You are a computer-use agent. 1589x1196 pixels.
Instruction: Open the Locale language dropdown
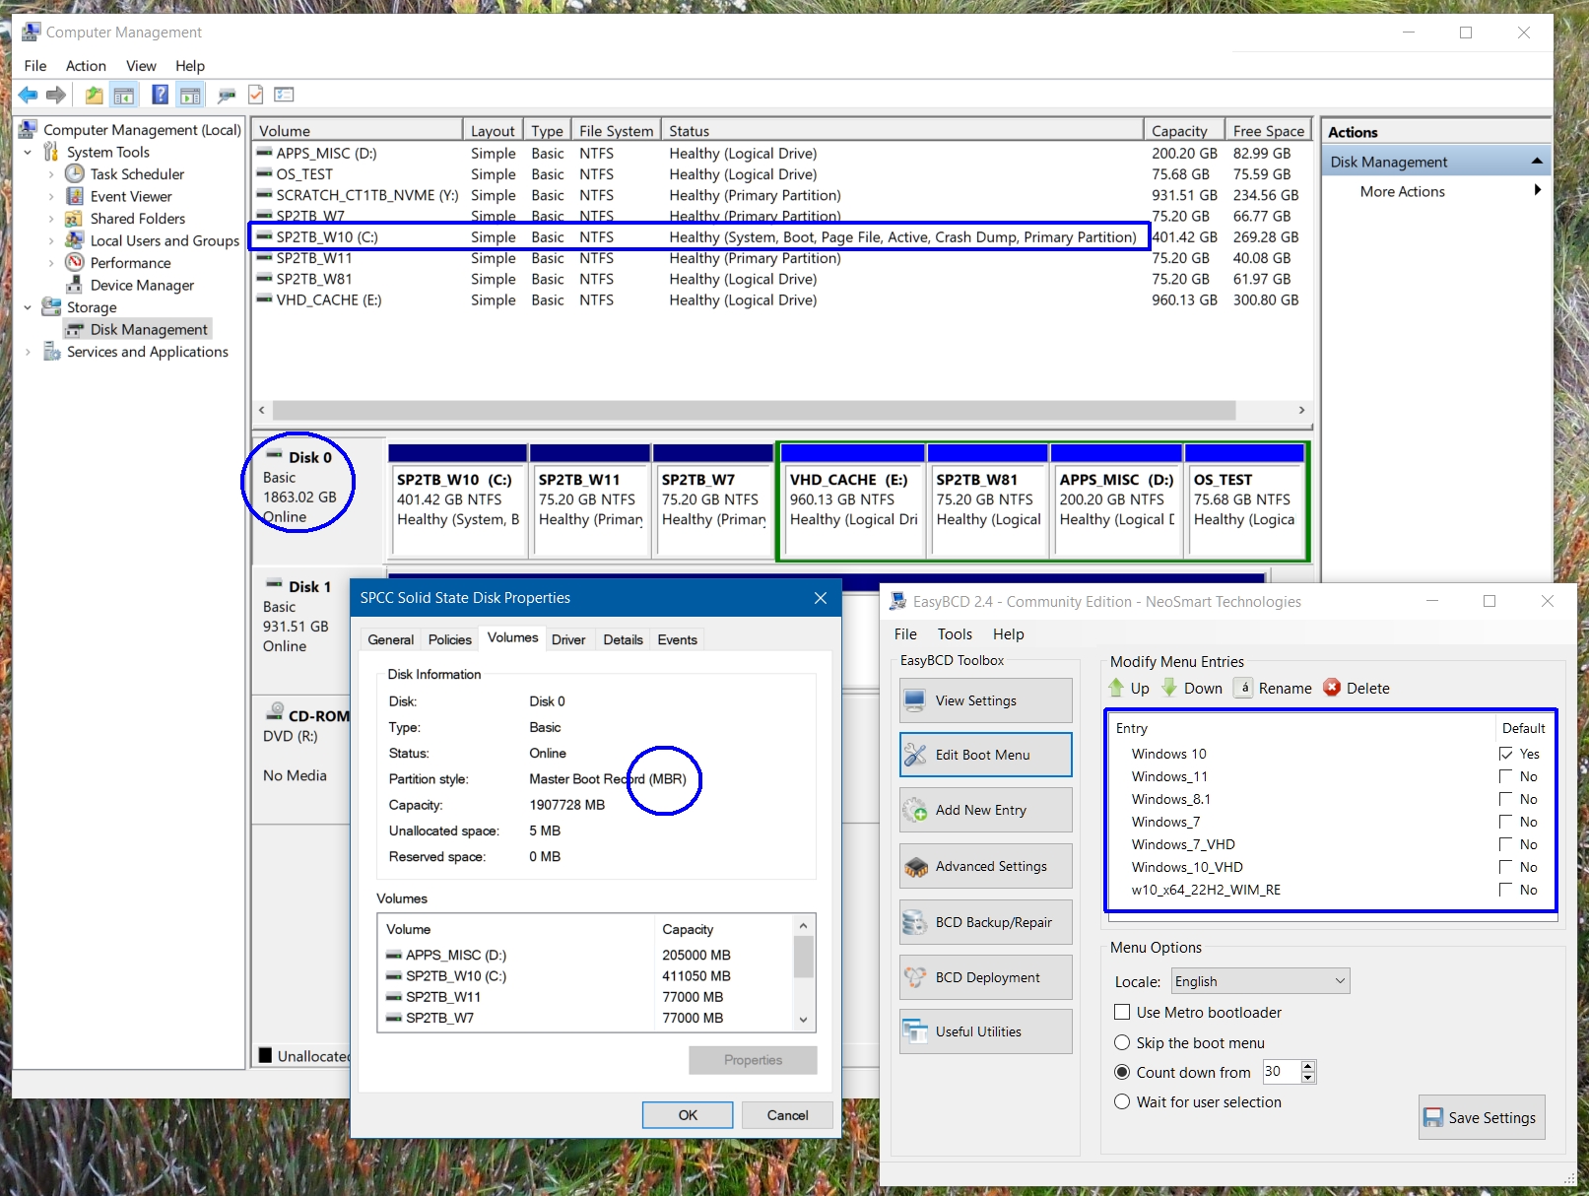tap(1260, 981)
